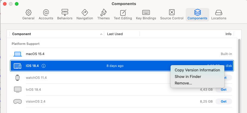Select the Themes paintbrush icon
247x113 pixels.
[103, 12]
